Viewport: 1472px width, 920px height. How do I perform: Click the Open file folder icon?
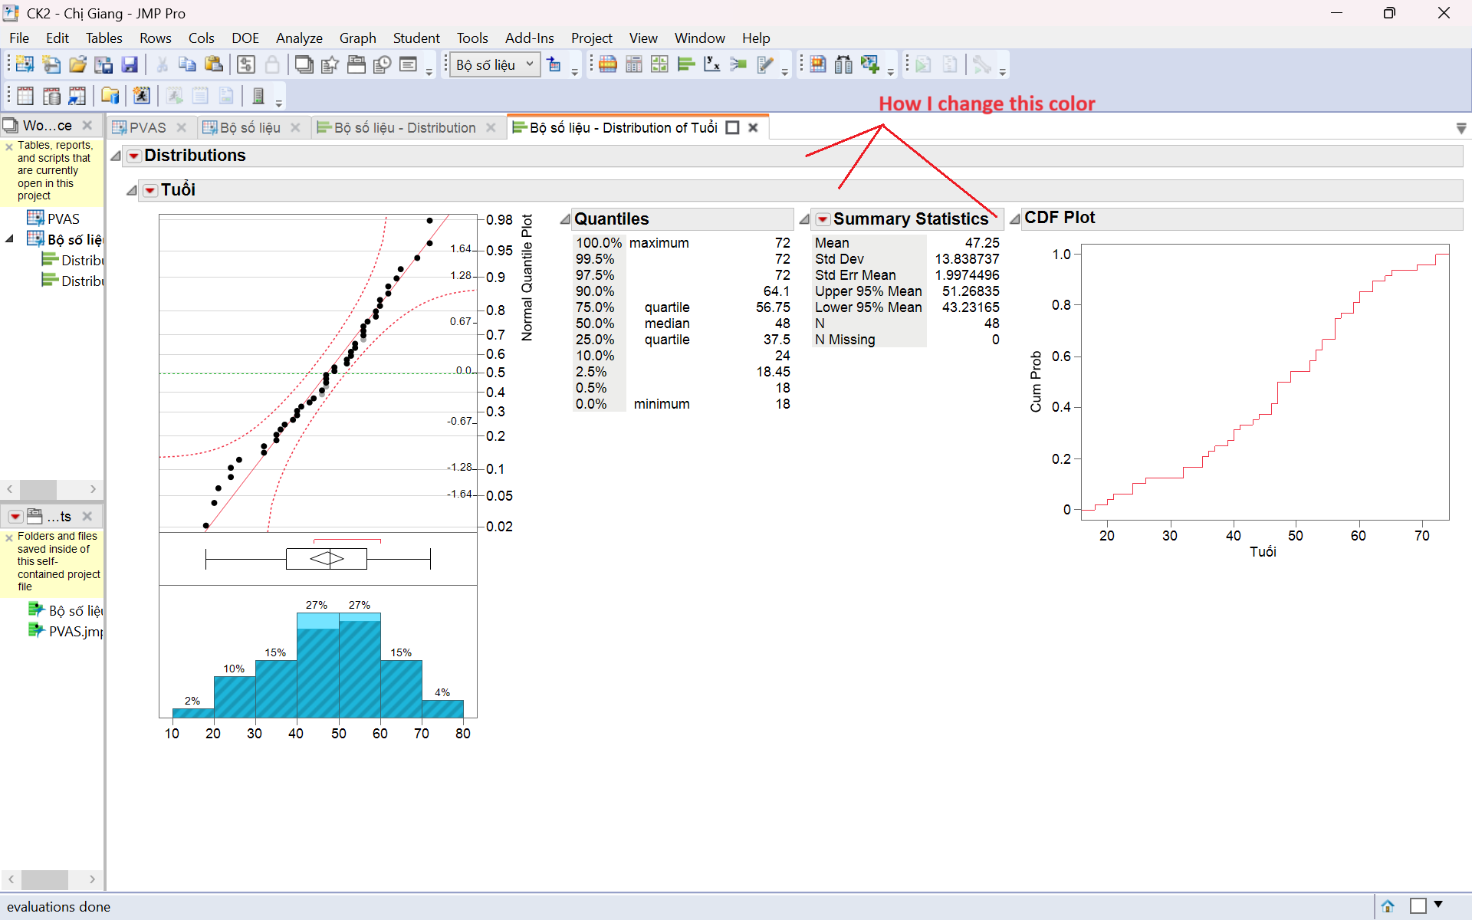point(77,65)
